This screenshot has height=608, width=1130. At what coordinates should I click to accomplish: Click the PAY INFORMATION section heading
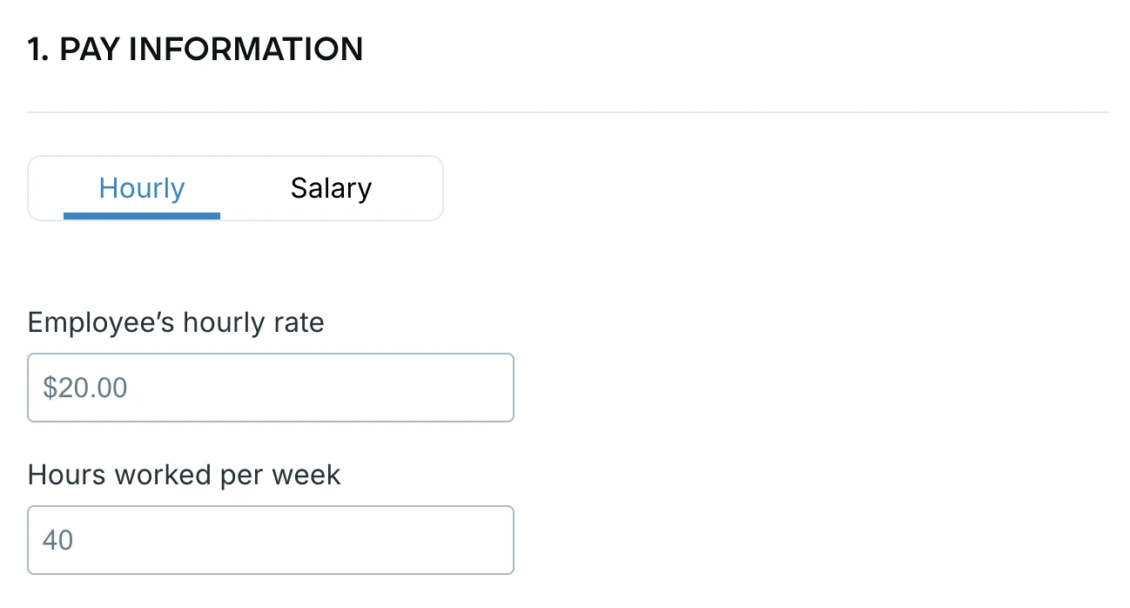point(195,49)
